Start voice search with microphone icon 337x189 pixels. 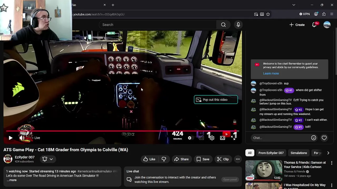[x=238, y=25]
